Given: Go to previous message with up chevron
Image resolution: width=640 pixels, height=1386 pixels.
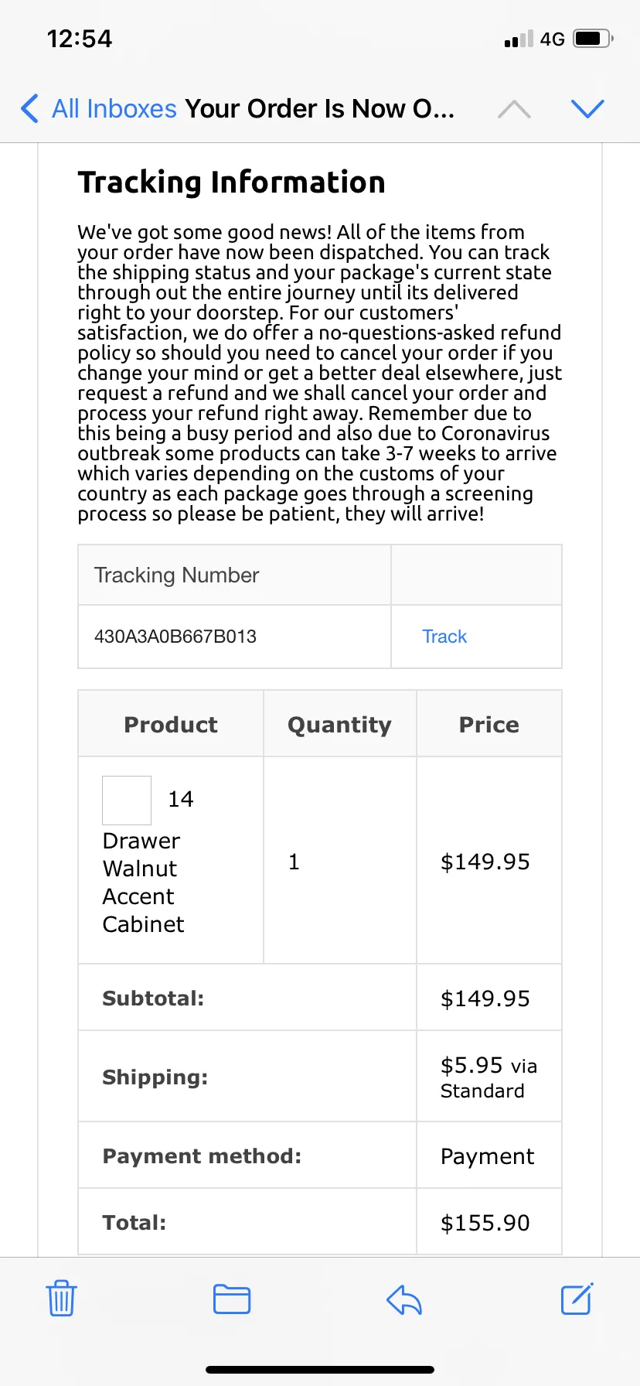Looking at the screenshot, I should pyautogui.click(x=514, y=109).
